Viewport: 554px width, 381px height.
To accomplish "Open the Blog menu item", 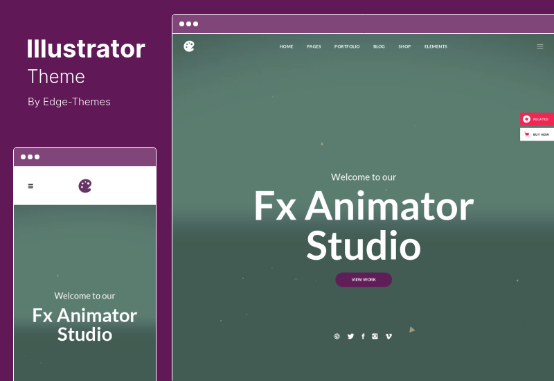I will click(379, 46).
